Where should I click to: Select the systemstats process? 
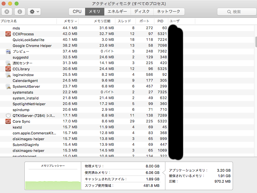pos(127,92)
